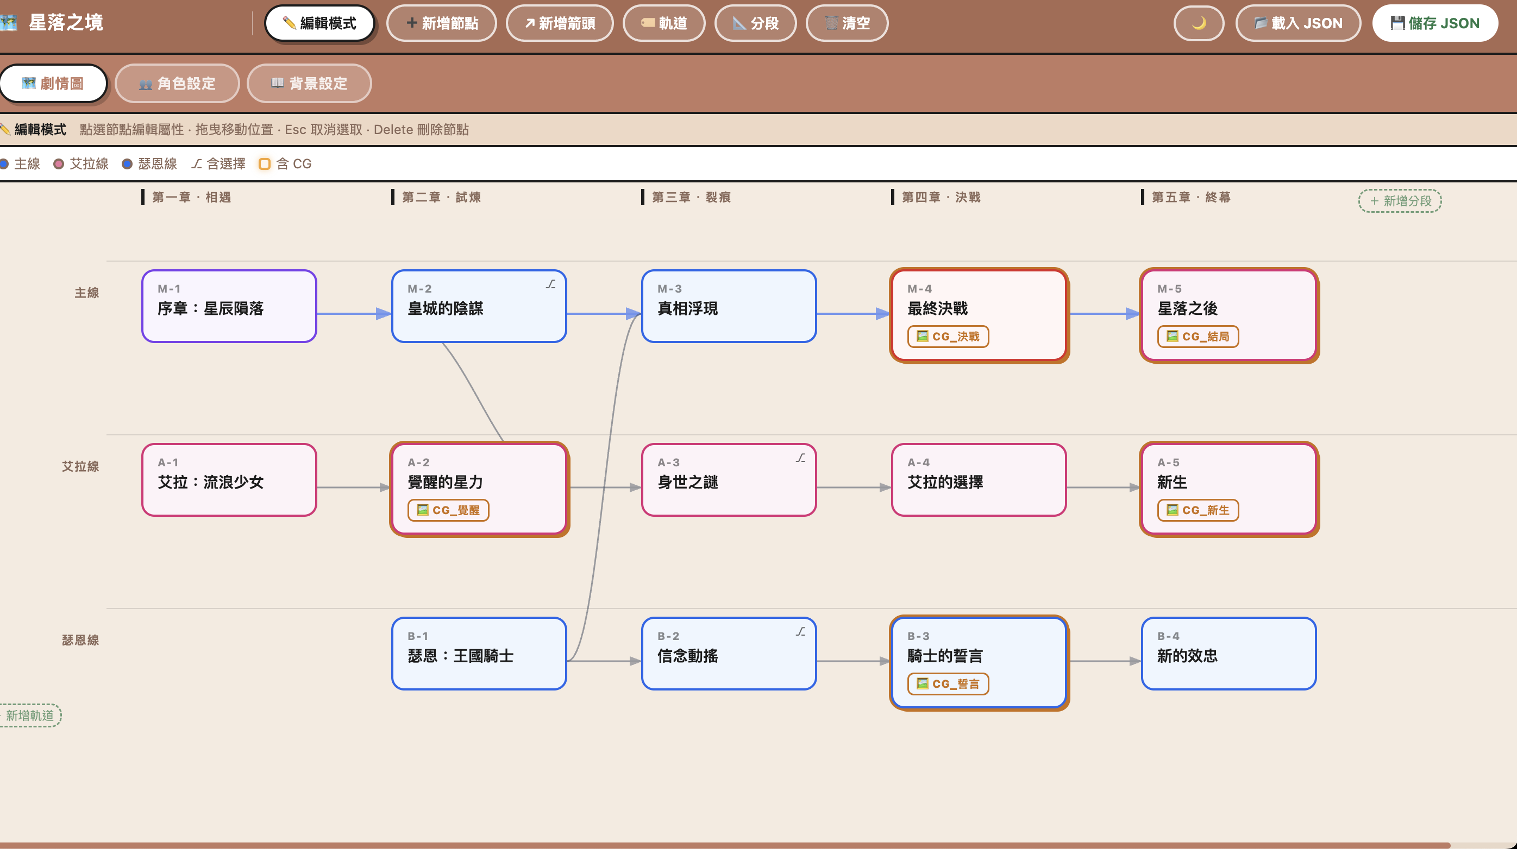The height and width of the screenshot is (849, 1517).
Task: Click the 瑟恩線 legend dot
Action: pyautogui.click(x=127, y=163)
